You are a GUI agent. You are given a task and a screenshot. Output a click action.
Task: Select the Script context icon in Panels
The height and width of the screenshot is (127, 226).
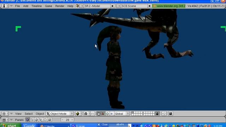[x=32, y=120]
